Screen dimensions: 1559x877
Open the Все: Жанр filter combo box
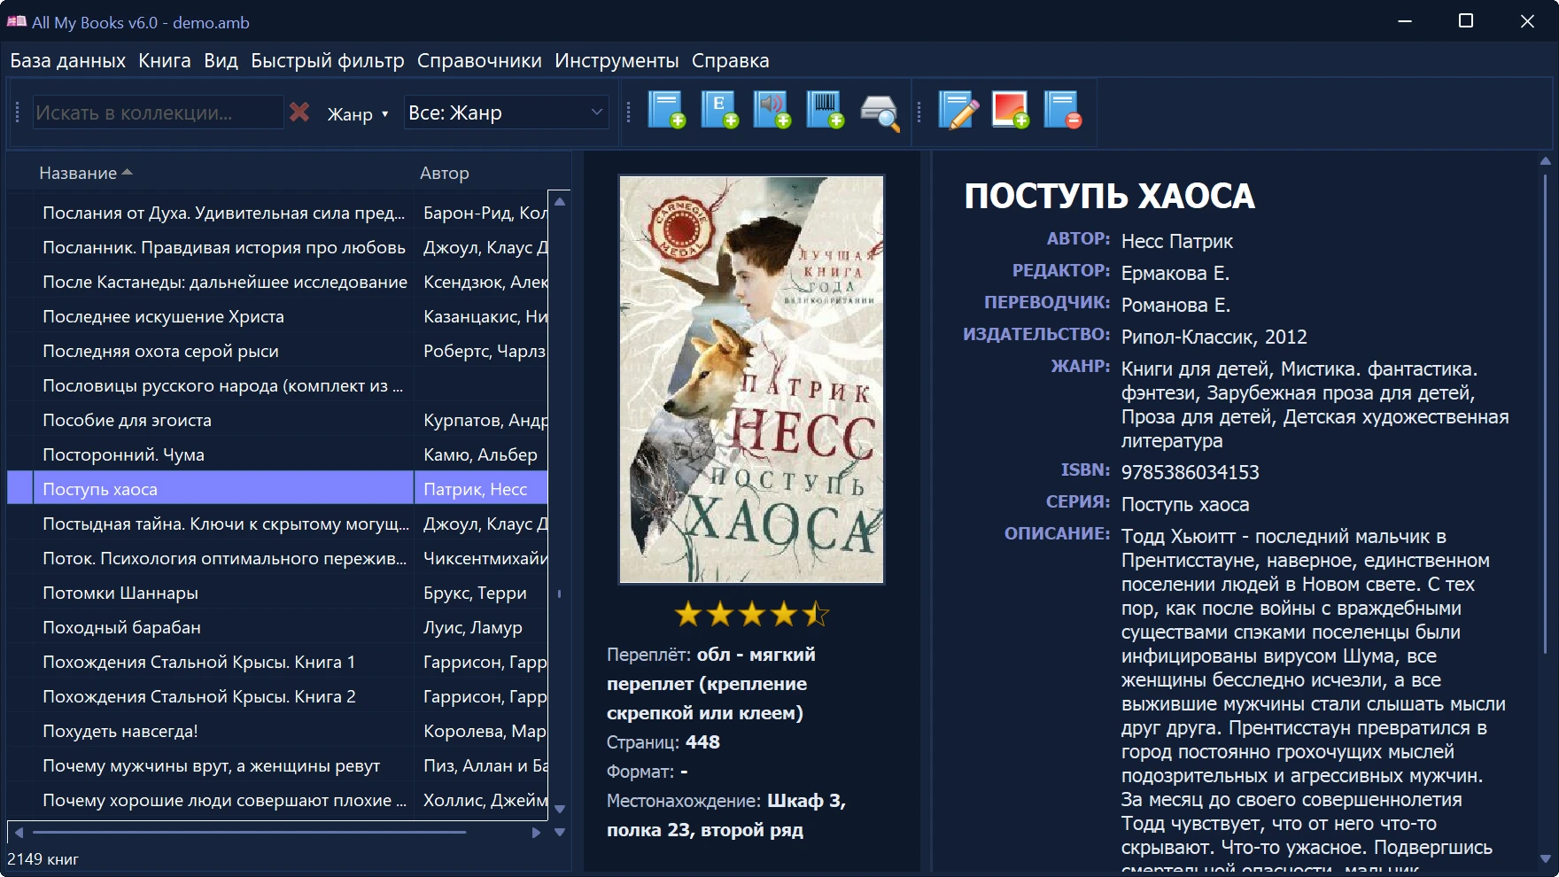pos(506,113)
